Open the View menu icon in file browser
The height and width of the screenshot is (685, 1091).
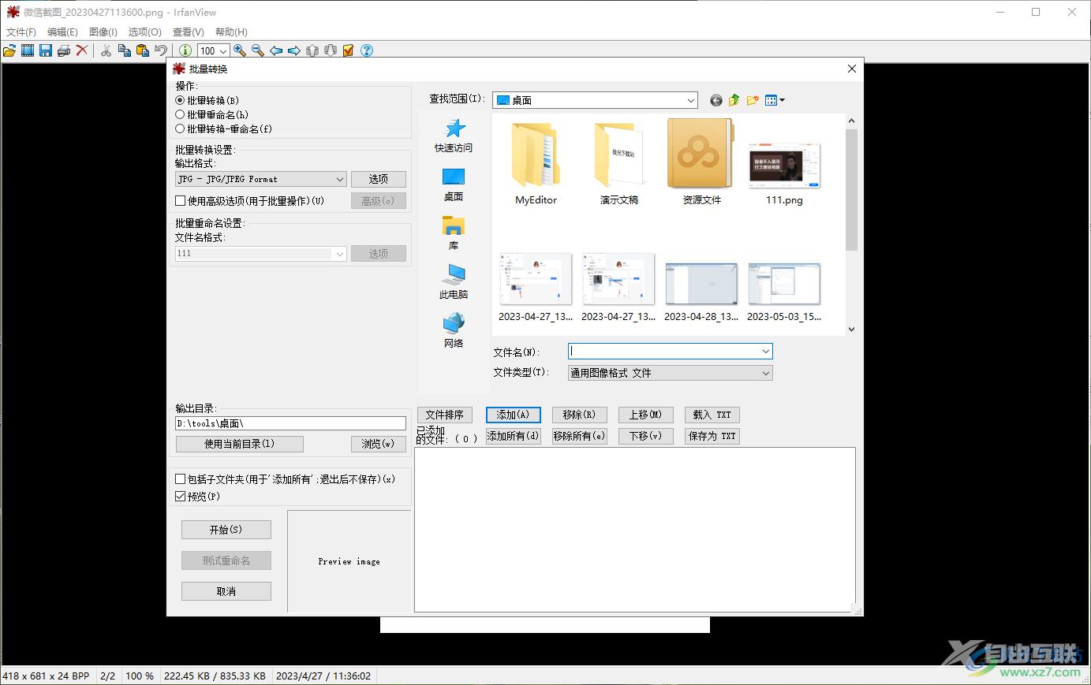775,100
